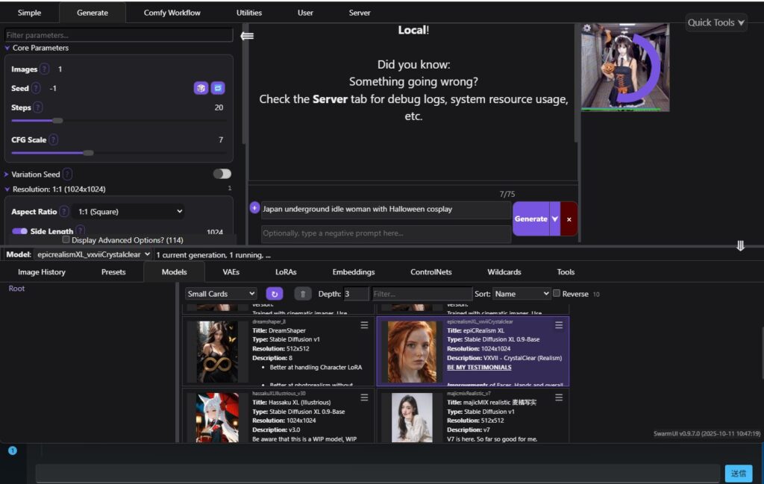This screenshot has height=484, width=764.
Task: Toggle the Variation Seed switch
Action: click(222, 174)
